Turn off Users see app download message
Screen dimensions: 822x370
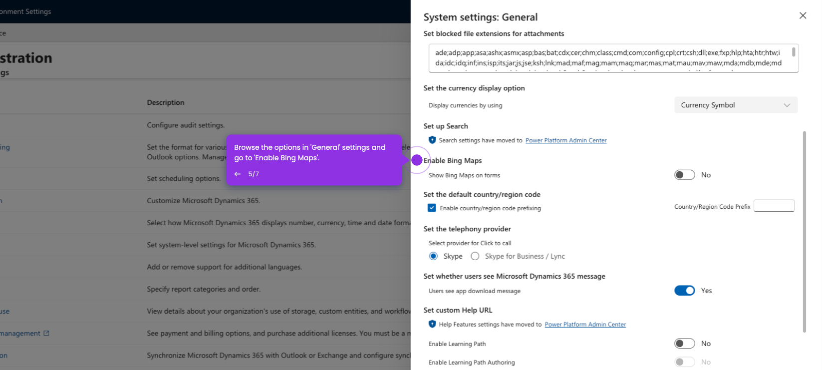(x=684, y=291)
